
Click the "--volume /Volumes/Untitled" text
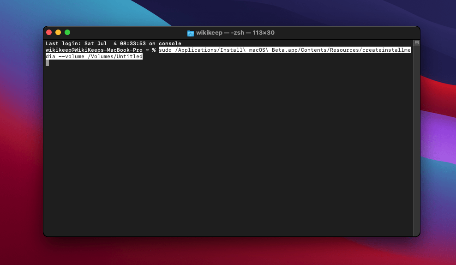(100, 56)
